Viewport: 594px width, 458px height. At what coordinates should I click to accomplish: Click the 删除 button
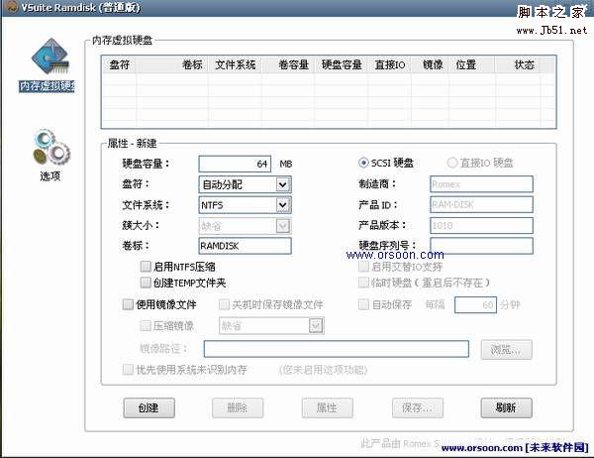238,407
